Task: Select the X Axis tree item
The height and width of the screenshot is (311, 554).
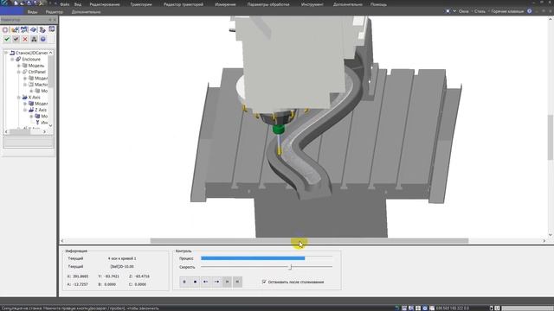Action: tap(34, 98)
